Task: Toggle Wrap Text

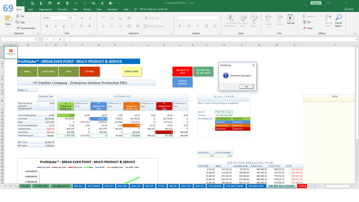Action: [x=152, y=18]
